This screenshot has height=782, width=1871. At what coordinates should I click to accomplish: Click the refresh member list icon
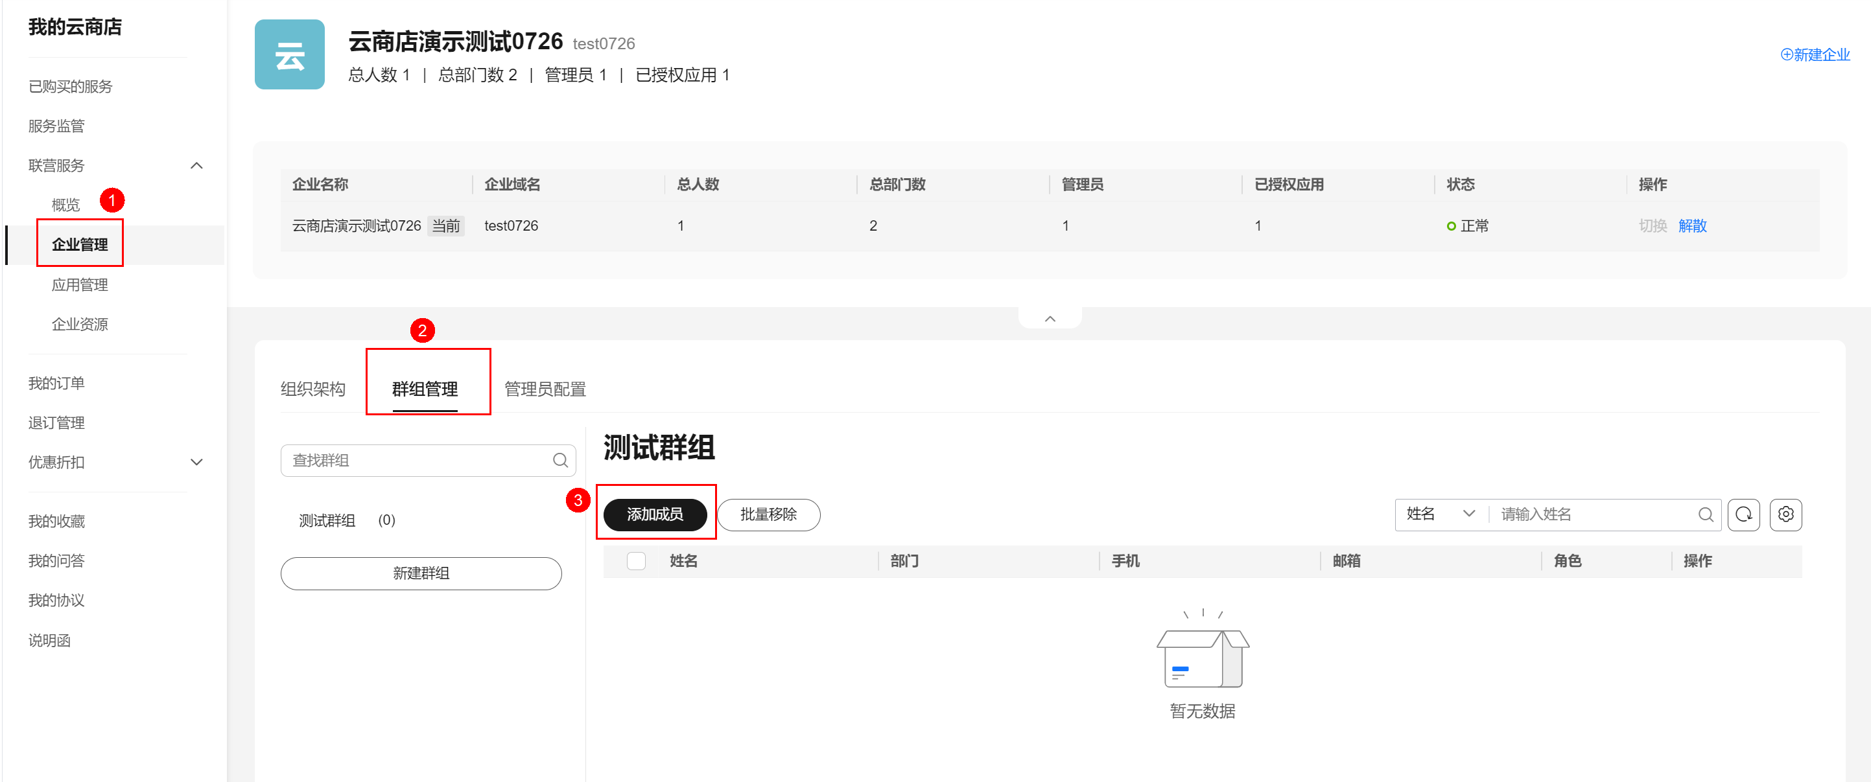(1744, 515)
